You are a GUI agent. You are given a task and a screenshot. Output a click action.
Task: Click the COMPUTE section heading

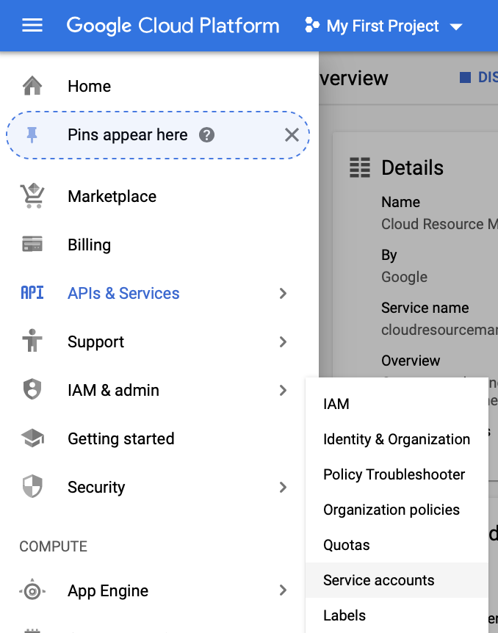[x=54, y=546]
